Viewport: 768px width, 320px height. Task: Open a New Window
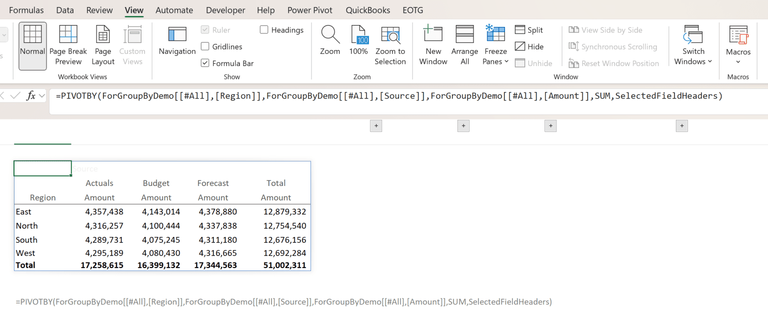[433, 44]
